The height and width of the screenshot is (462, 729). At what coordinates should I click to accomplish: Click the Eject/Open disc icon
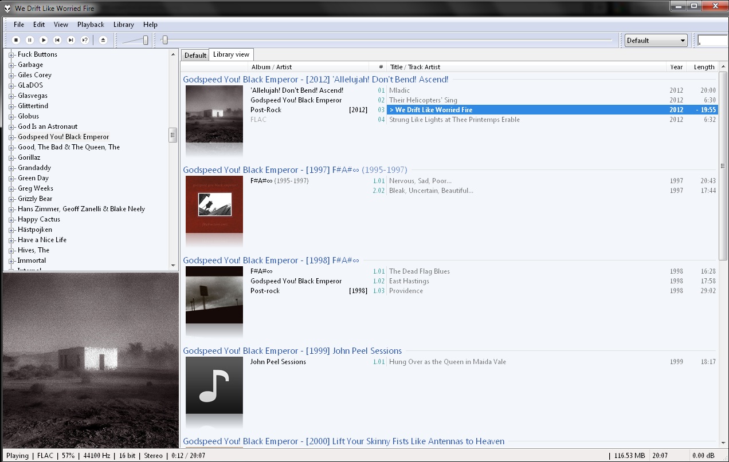click(103, 40)
